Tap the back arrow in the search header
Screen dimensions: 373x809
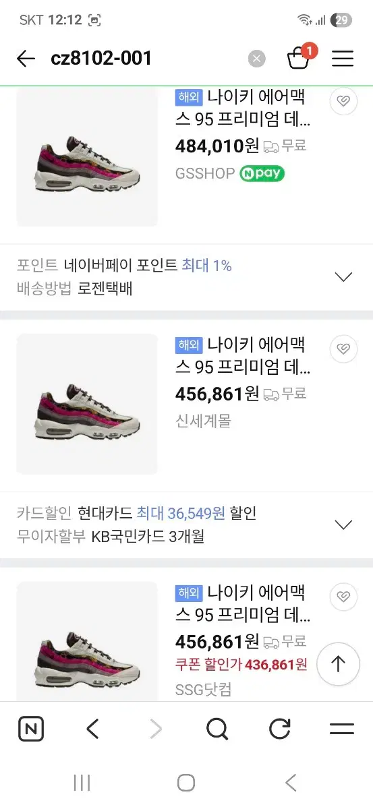(x=26, y=59)
